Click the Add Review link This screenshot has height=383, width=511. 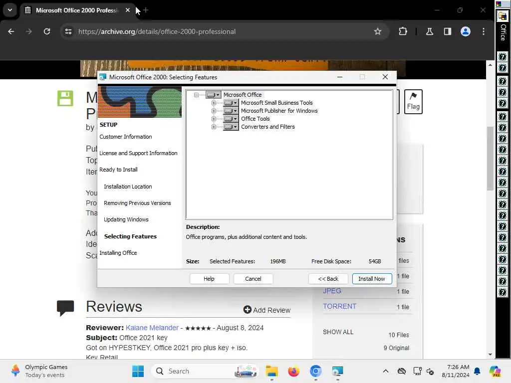point(267,310)
